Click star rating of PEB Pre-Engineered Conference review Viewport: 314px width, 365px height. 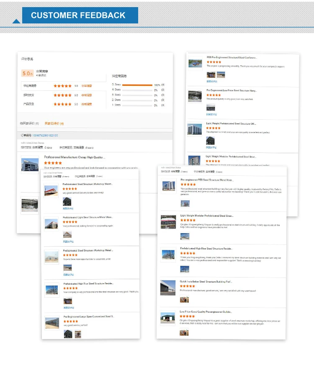(x=214, y=62)
